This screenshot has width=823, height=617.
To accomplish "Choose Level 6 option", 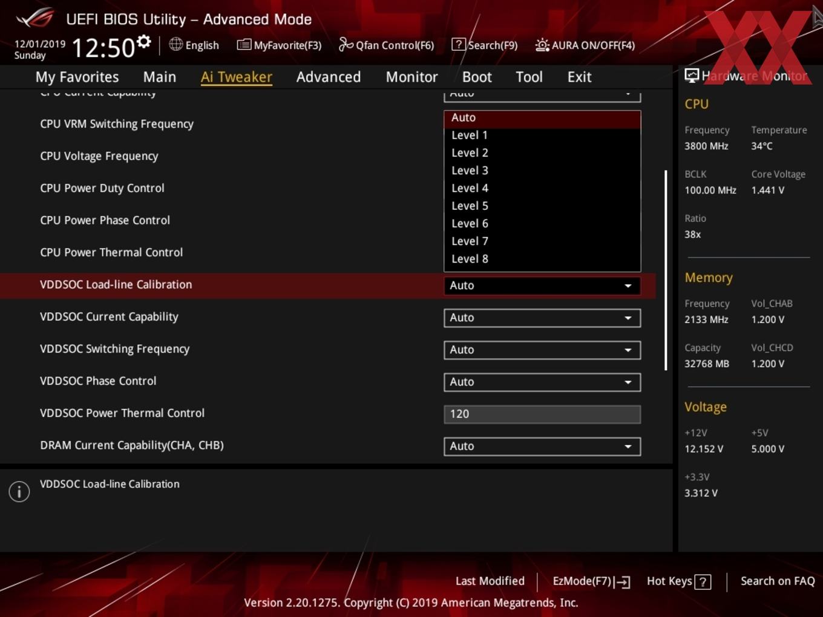I will 542,224.
